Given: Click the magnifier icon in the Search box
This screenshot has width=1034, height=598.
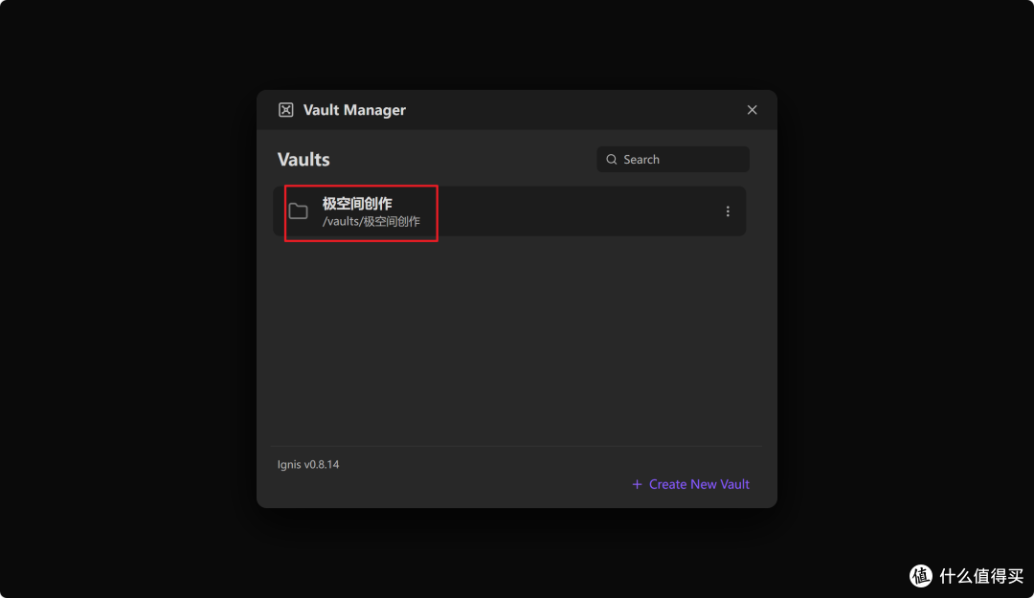Looking at the screenshot, I should (611, 160).
